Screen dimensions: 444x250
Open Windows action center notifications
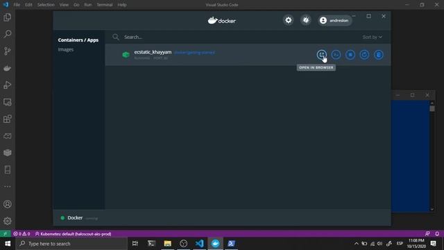click(433, 244)
